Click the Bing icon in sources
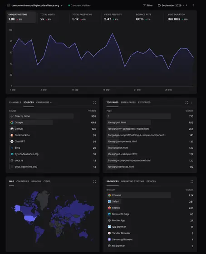This screenshot has width=206, height=254. (12, 148)
